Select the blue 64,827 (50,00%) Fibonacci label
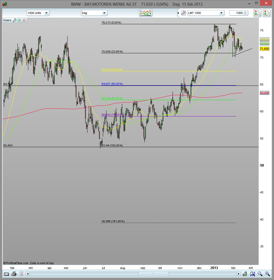The height and width of the screenshot is (280, 274). coord(112,84)
